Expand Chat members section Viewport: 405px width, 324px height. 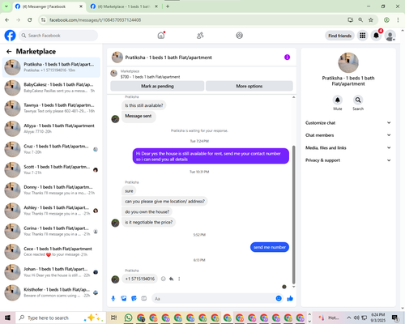click(x=348, y=135)
